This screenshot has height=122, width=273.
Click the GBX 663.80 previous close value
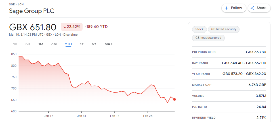[256, 52]
